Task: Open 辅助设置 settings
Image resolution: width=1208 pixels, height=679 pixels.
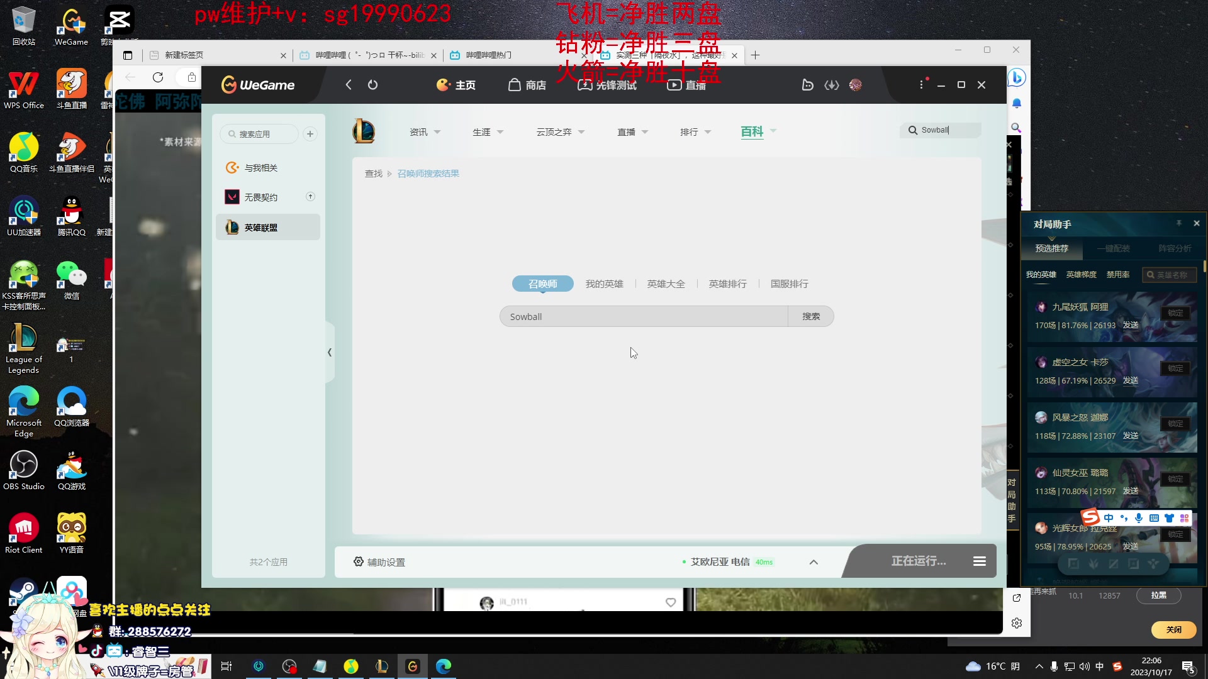Action: pos(379,562)
